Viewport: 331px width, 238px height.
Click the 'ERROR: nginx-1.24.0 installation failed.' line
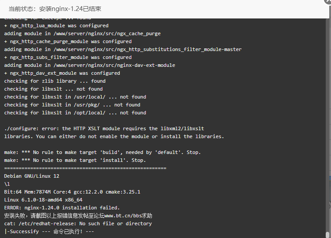62,208
